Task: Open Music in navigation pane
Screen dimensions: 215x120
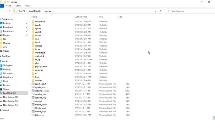Action: 6,81
